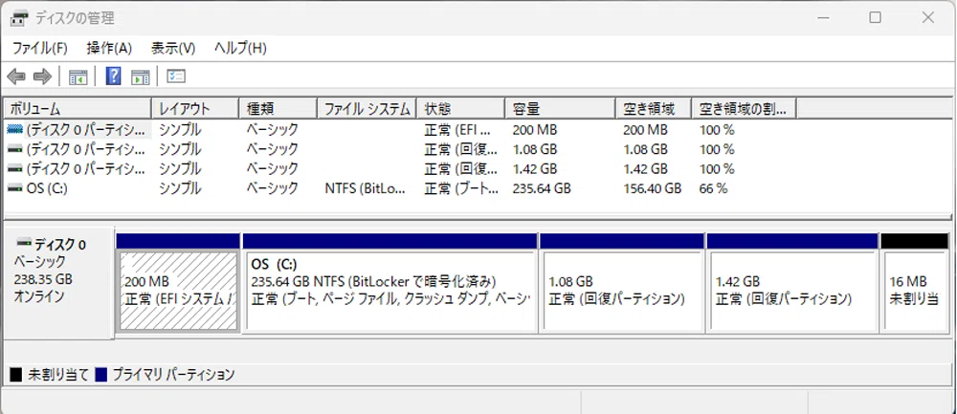This screenshot has width=957, height=414.
Task: Sort by the 容量 column header
Action: tap(560, 109)
